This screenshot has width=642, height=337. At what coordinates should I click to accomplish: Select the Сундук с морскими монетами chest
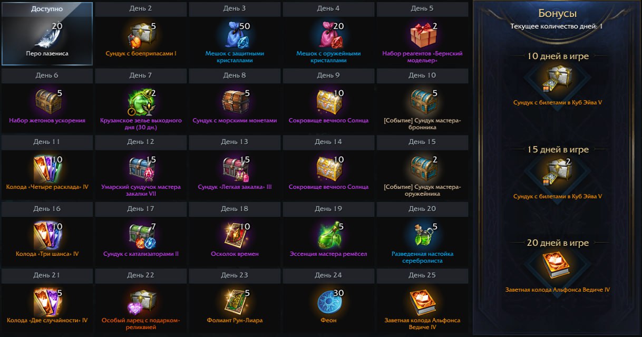click(x=234, y=102)
